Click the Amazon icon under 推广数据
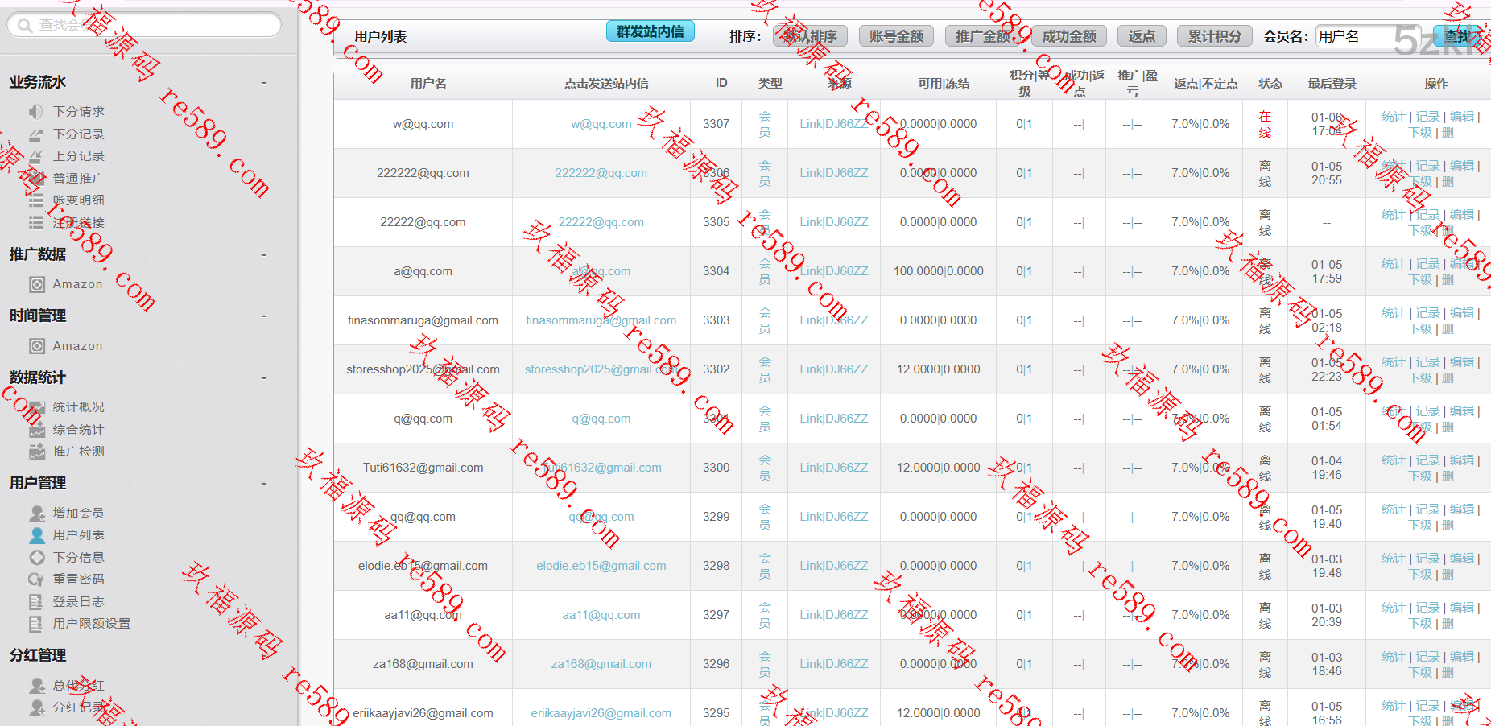This screenshot has height=726, width=1491. [37, 284]
